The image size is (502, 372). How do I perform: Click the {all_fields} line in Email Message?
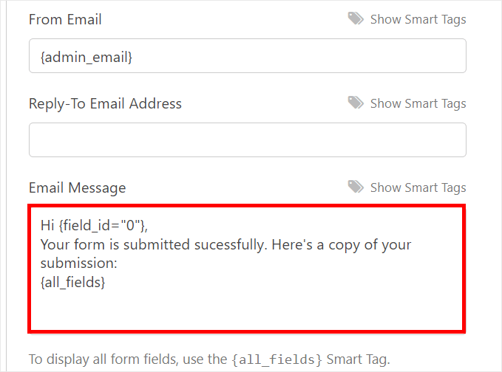coord(72,282)
